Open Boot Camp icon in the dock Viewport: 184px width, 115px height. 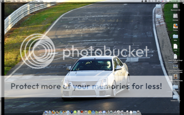[x=118, y=112]
